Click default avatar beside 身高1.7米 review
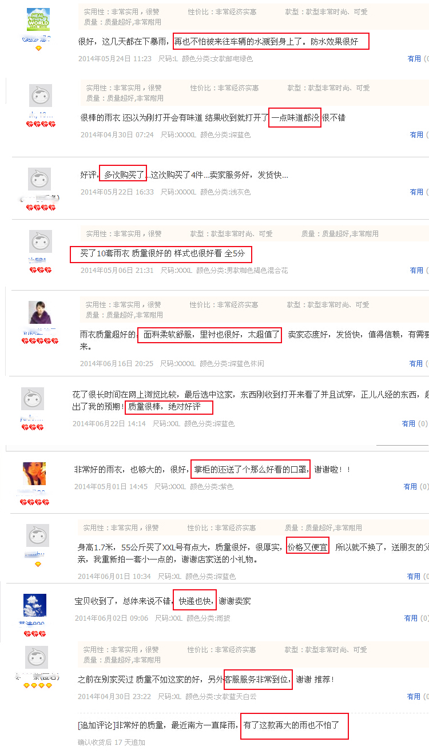The width and height of the screenshot is (429, 754). (x=38, y=536)
